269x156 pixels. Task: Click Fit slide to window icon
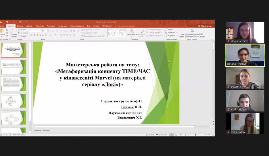pos(213,135)
